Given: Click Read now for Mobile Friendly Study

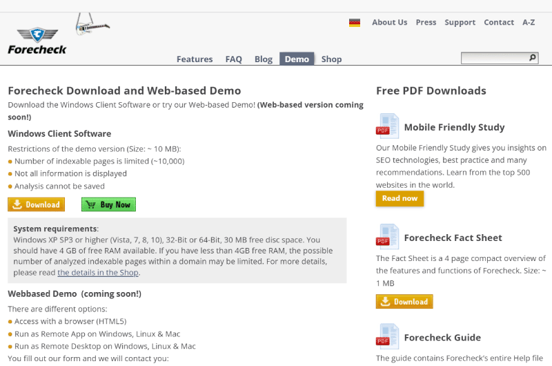Looking at the screenshot, I should 400,198.
